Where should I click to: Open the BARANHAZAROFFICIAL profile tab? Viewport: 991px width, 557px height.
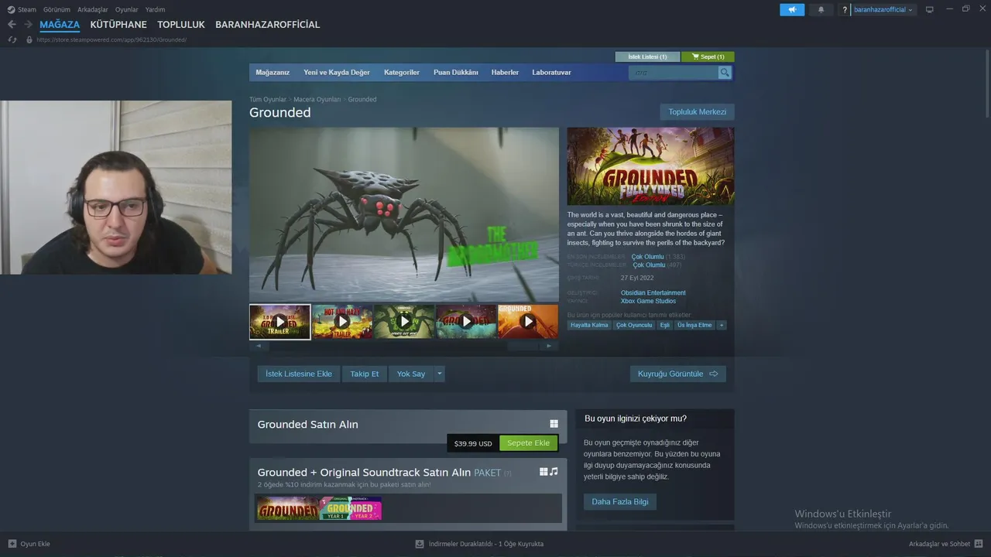tap(267, 25)
